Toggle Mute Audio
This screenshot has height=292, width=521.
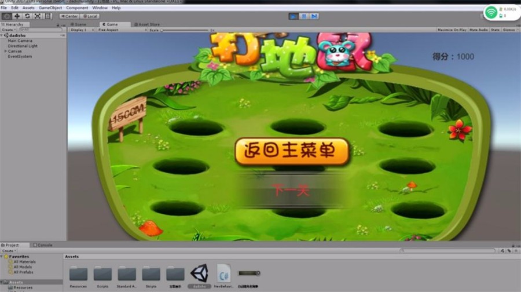(x=479, y=30)
